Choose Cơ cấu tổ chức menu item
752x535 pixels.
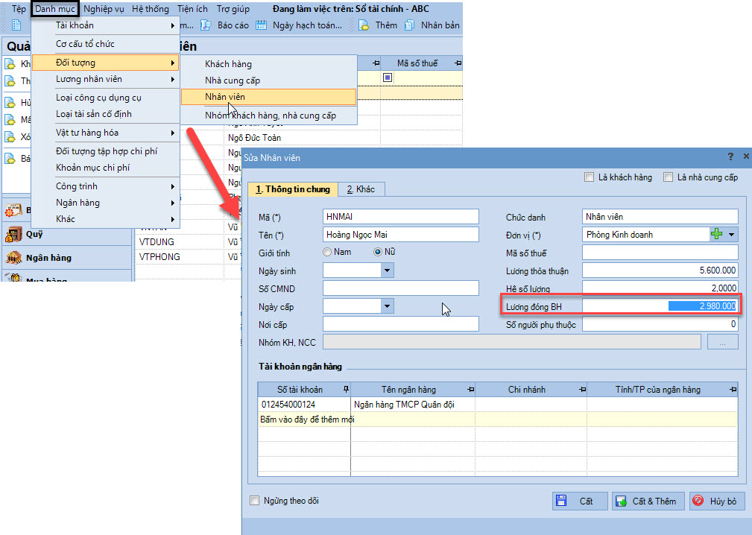click(x=106, y=44)
